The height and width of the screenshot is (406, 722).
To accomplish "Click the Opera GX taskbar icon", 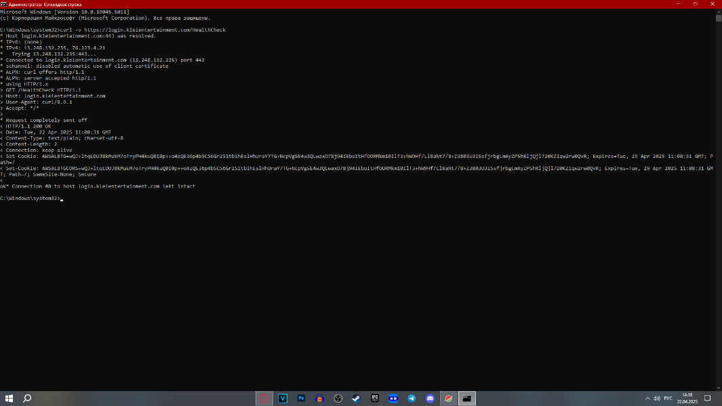I will [265, 399].
